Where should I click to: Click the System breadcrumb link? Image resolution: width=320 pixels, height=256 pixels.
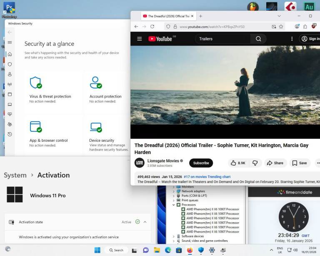[15, 176]
